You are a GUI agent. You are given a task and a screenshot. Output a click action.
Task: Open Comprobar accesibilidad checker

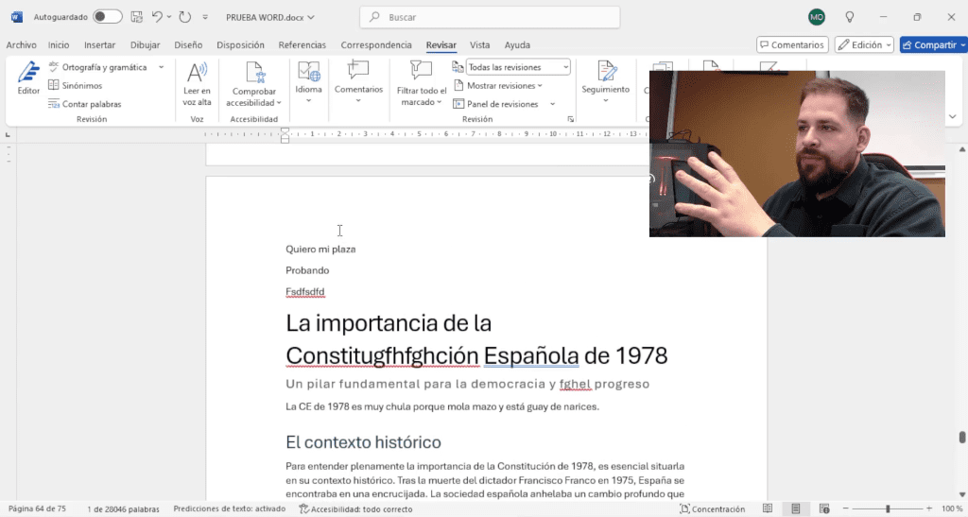pyautogui.click(x=254, y=78)
